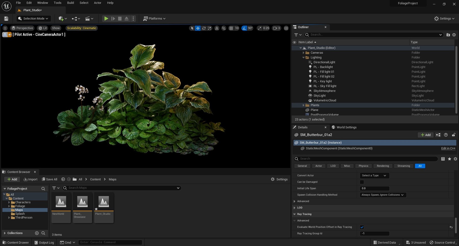Save the current level

6,18
